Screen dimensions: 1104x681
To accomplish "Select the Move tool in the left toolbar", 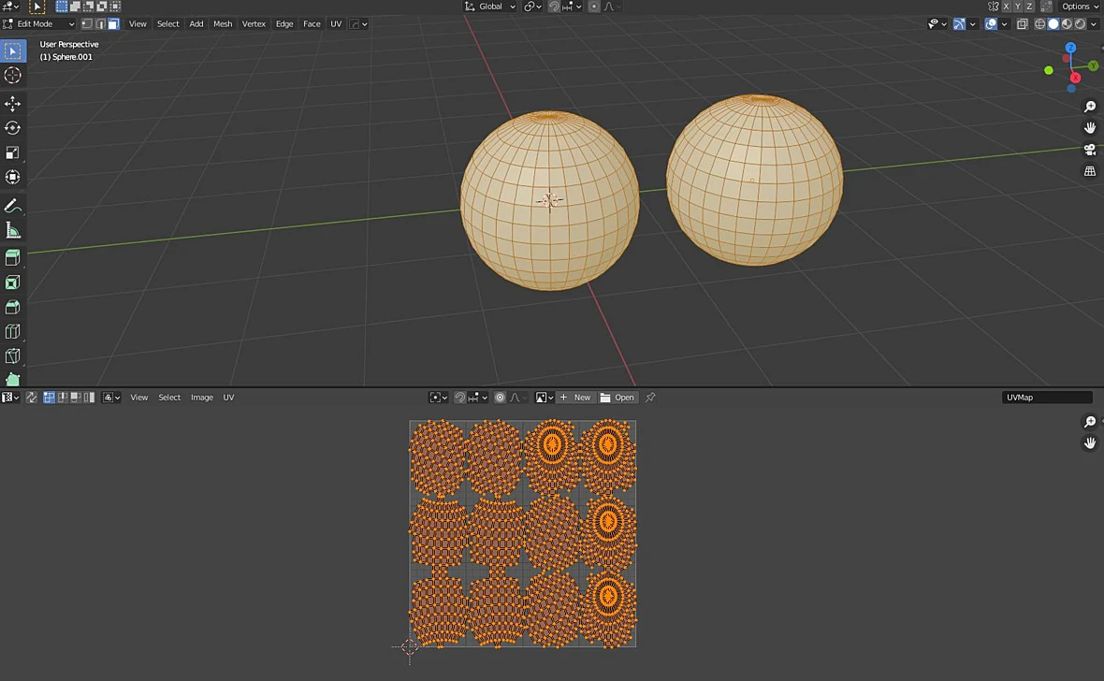I will click(13, 104).
